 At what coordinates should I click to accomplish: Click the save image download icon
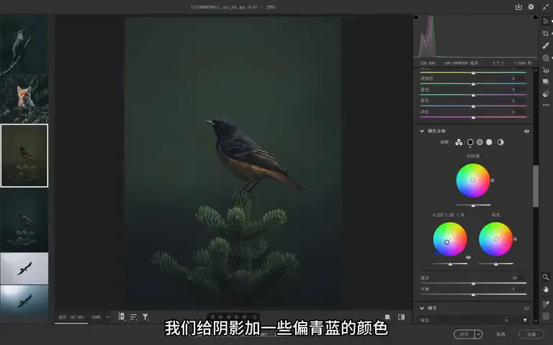point(518,6)
